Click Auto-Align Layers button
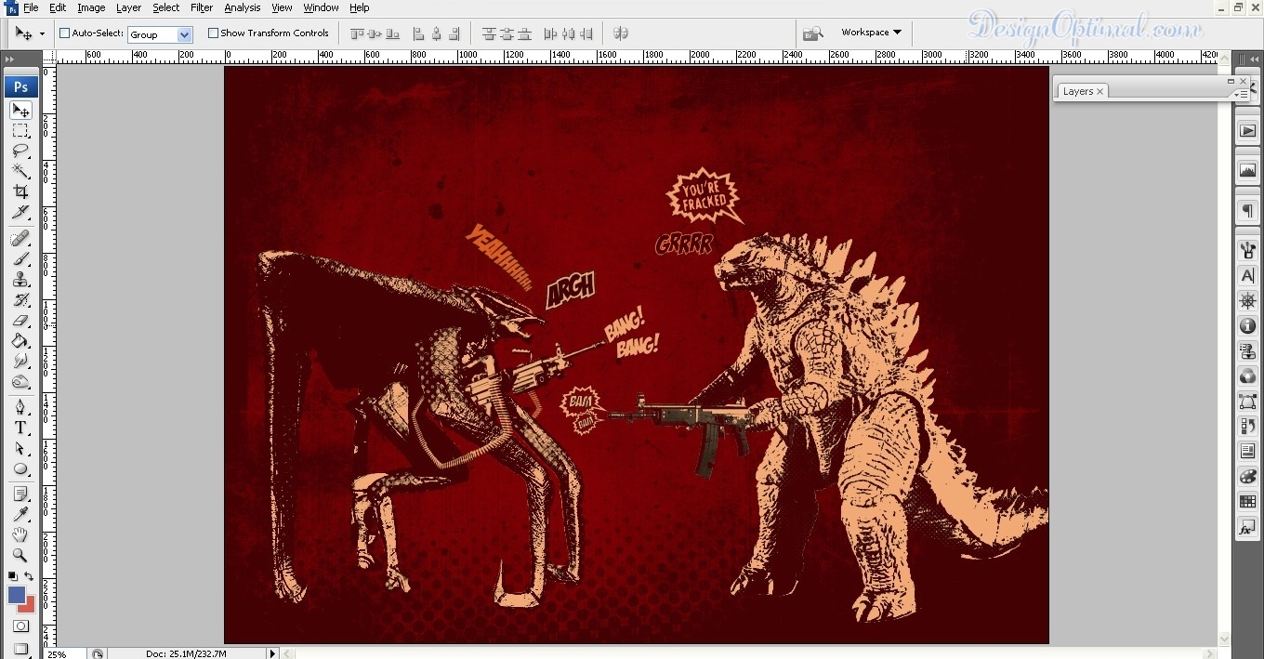 [x=621, y=33]
